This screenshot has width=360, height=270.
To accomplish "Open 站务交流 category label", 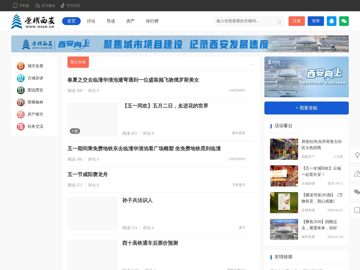I will [x=35, y=127].
